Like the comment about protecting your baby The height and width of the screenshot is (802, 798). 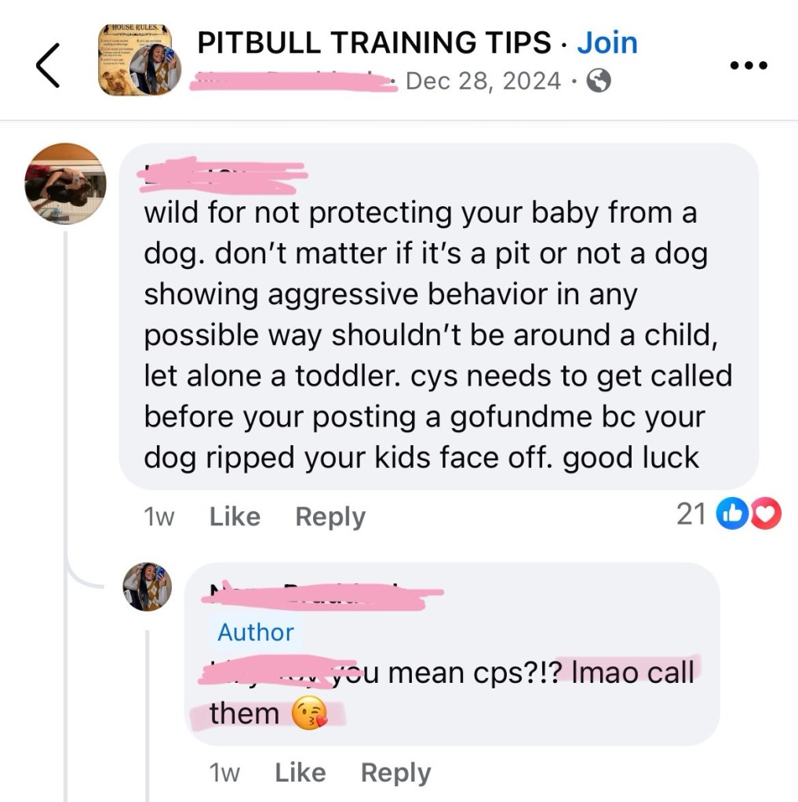point(235,517)
